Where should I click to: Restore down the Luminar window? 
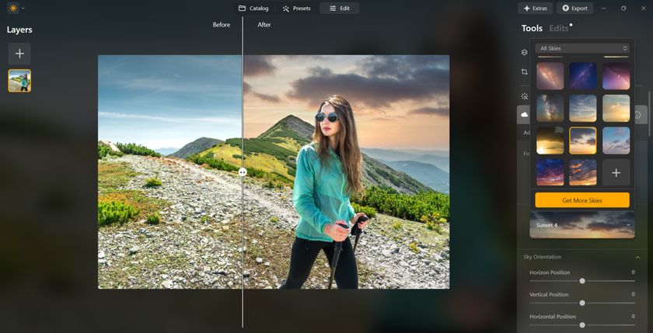click(x=623, y=9)
